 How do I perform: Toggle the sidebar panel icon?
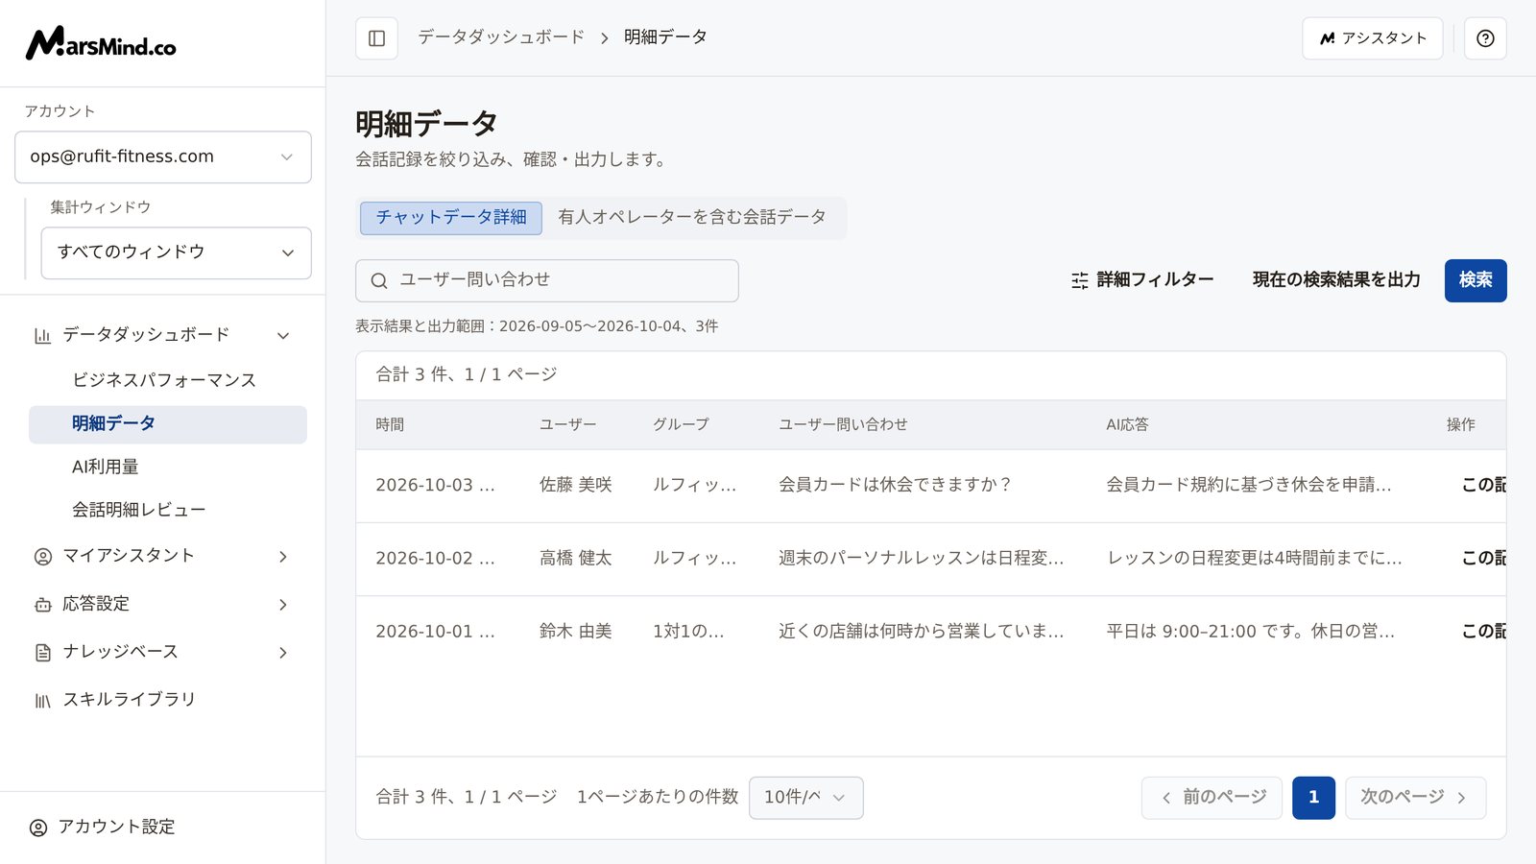tap(376, 38)
